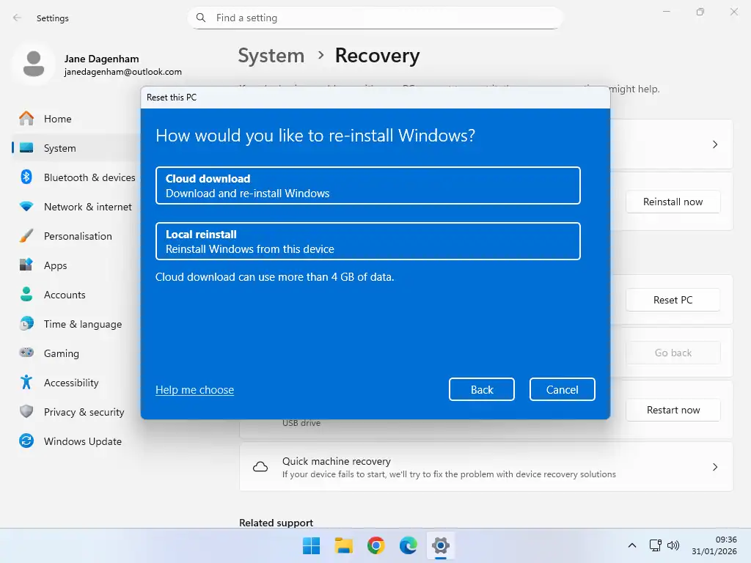Open Accessibility settings from the sidebar icon

pyautogui.click(x=25, y=383)
